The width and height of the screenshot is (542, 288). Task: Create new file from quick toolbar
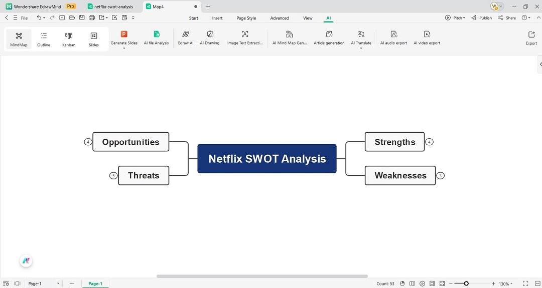coord(62,18)
